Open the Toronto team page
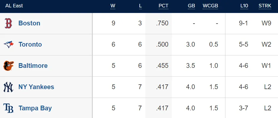278x118 pixels. point(30,45)
